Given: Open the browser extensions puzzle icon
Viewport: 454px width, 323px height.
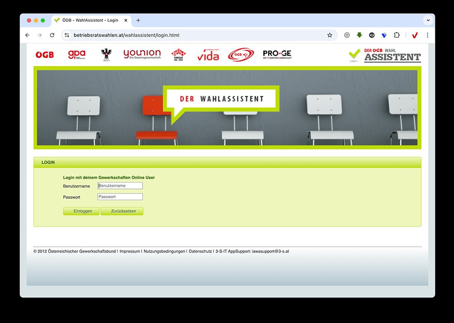Looking at the screenshot, I should click(x=396, y=35).
